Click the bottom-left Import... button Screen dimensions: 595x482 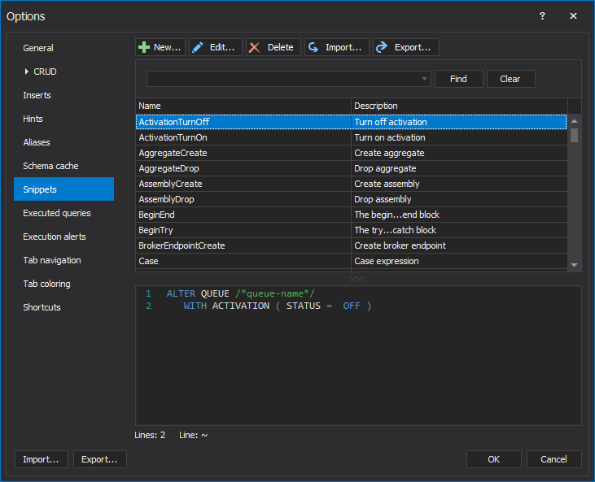pos(42,459)
